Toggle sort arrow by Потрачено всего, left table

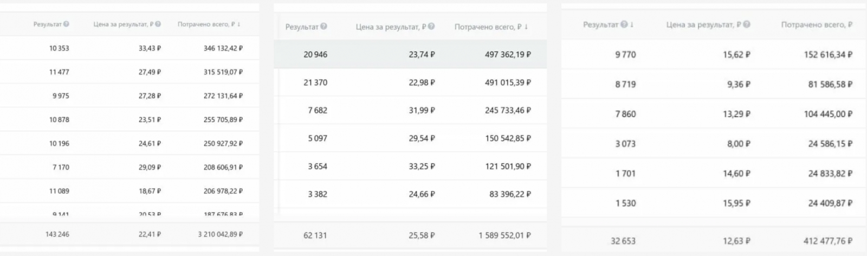pos(239,24)
